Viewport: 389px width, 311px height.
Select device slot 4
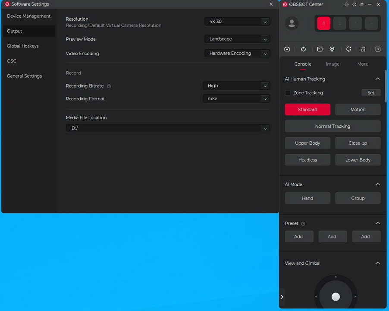[x=371, y=23]
